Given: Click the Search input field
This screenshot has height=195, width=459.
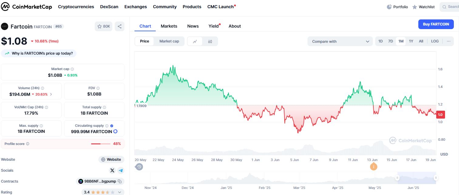Looking at the screenshot, I should [x=449, y=7].
